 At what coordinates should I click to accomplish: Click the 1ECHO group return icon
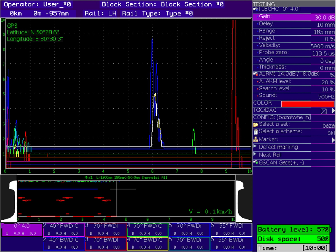[256, 9]
